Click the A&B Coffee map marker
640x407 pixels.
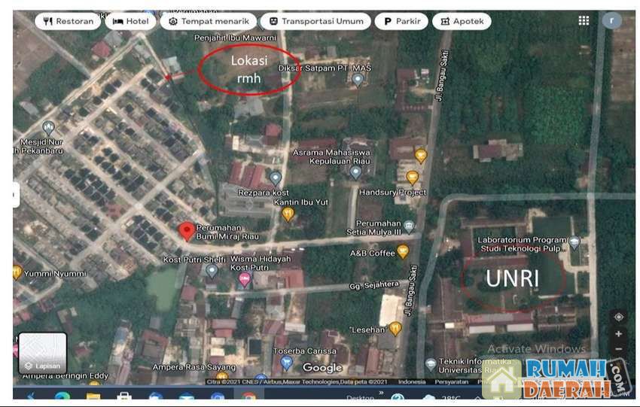(403, 251)
